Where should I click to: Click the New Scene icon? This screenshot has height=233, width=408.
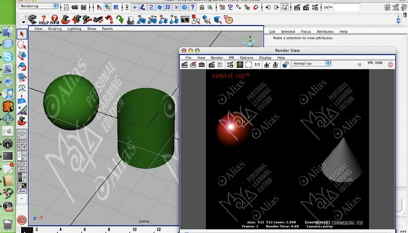(x=67, y=7)
